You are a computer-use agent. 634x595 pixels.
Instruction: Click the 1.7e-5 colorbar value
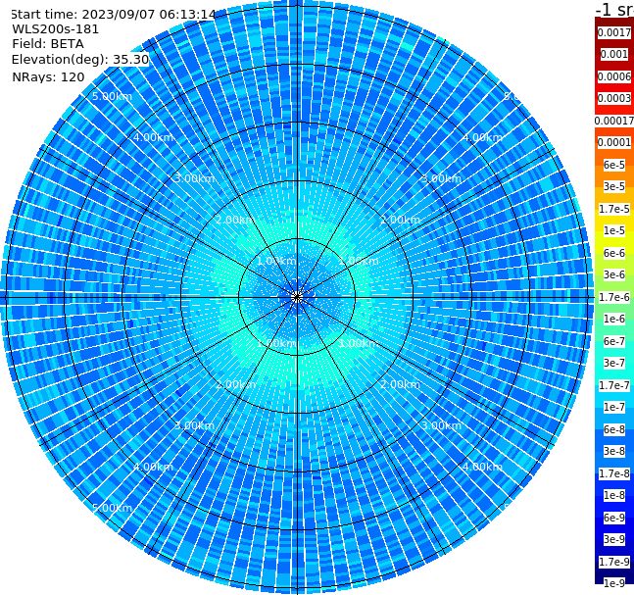(x=614, y=209)
